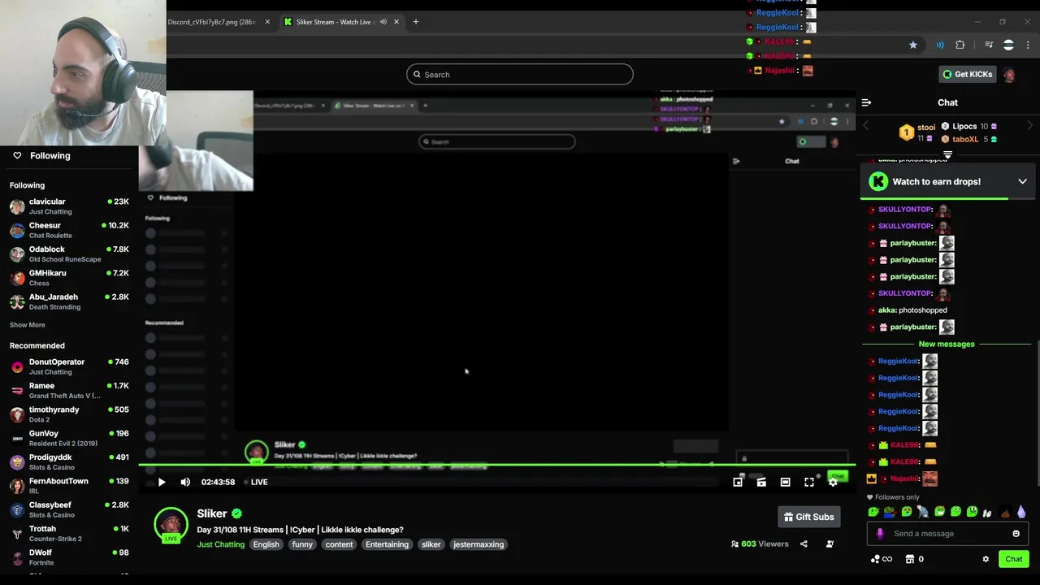This screenshot has height=585, width=1040.
Task: Open picture-in-picture mini player
Action: pyautogui.click(x=738, y=482)
